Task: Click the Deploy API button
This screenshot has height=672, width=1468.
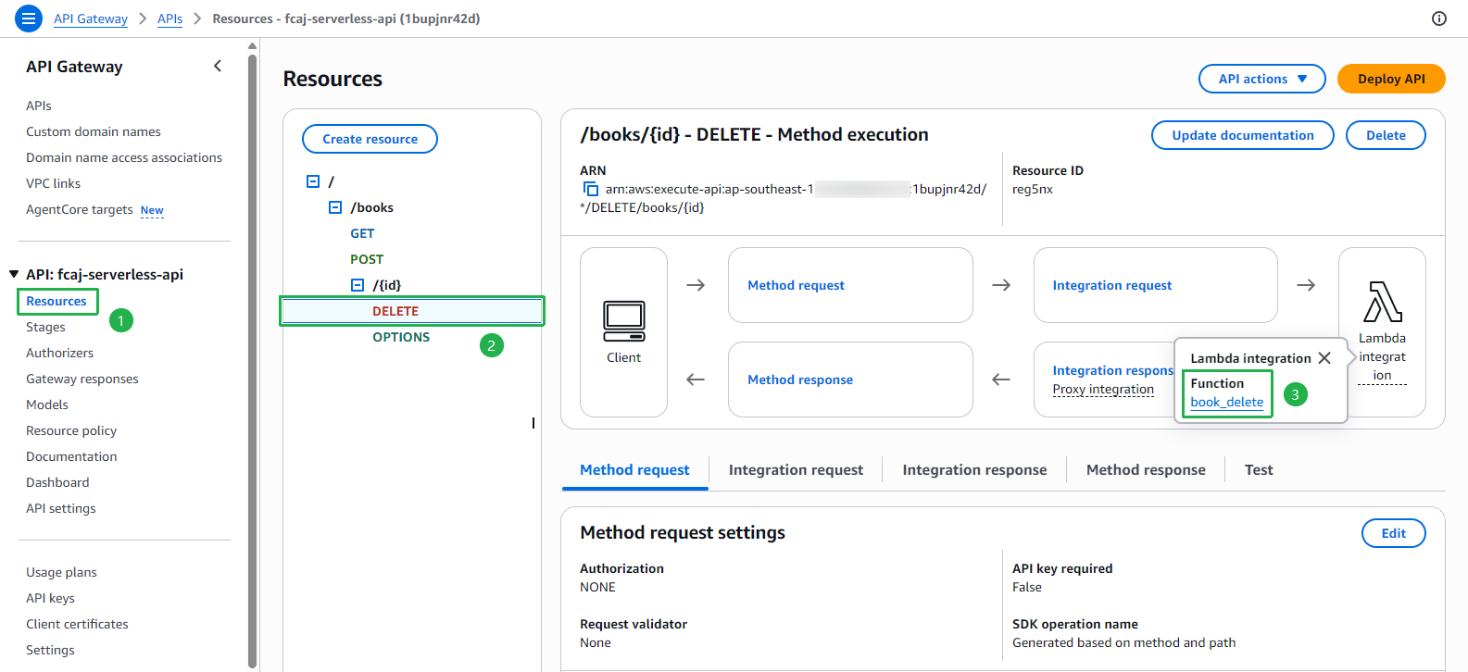Action: (x=1391, y=79)
